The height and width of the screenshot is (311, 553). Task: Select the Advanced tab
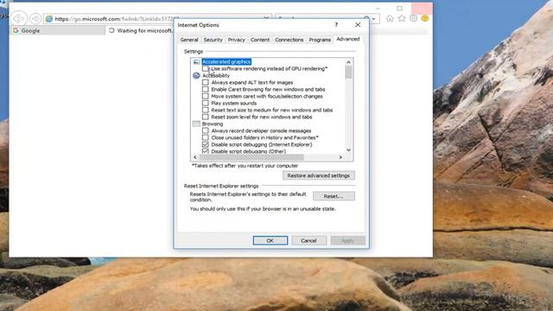pyautogui.click(x=347, y=39)
